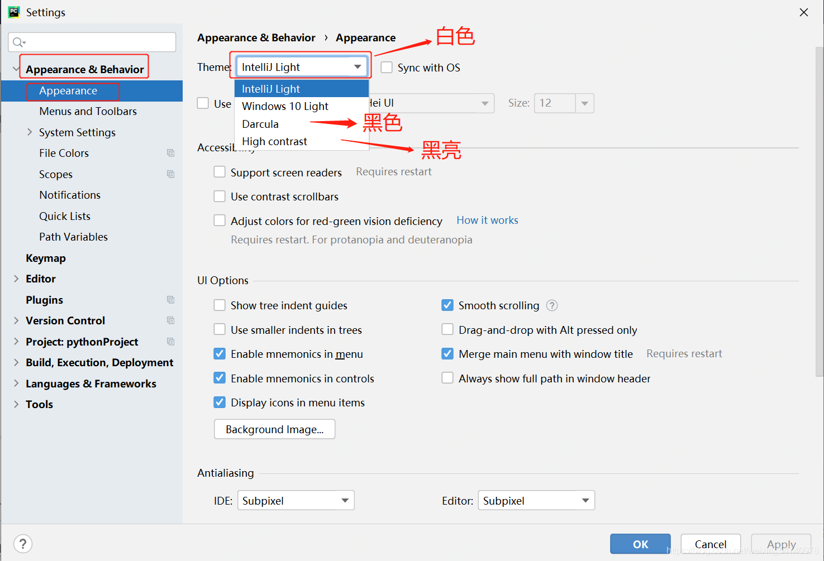Expand the Tools node
The height and width of the screenshot is (561, 824).
point(16,404)
